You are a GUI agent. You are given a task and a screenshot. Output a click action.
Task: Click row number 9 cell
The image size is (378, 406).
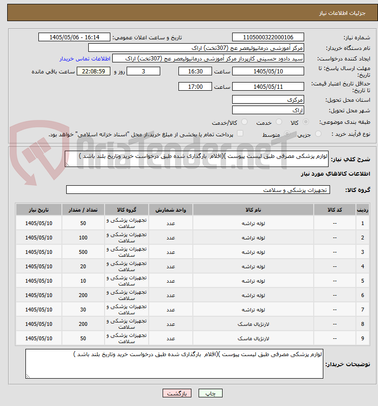(x=363, y=338)
